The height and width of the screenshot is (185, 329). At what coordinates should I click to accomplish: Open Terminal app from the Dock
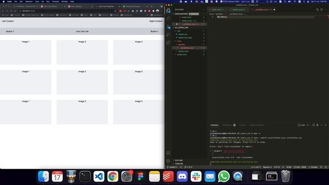[x=85, y=176]
